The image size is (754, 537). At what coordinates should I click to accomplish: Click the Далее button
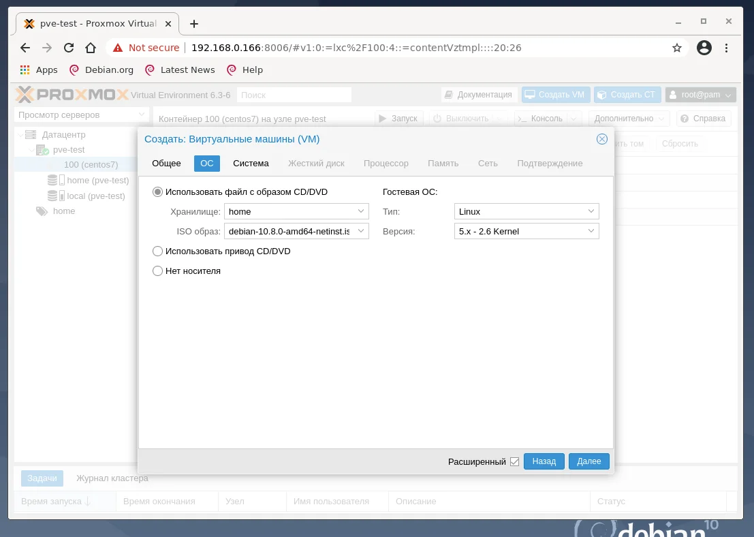click(588, 461)
